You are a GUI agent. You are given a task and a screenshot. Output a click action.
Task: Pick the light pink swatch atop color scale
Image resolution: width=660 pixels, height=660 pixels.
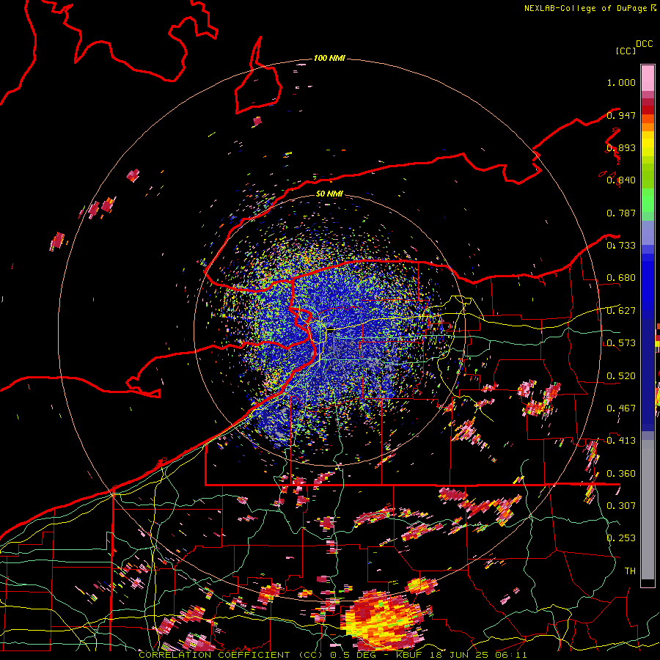tap(648, 78)
